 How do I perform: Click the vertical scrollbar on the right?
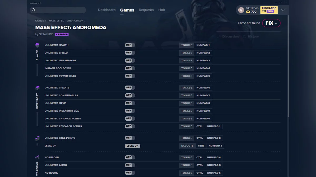[288, 66]
